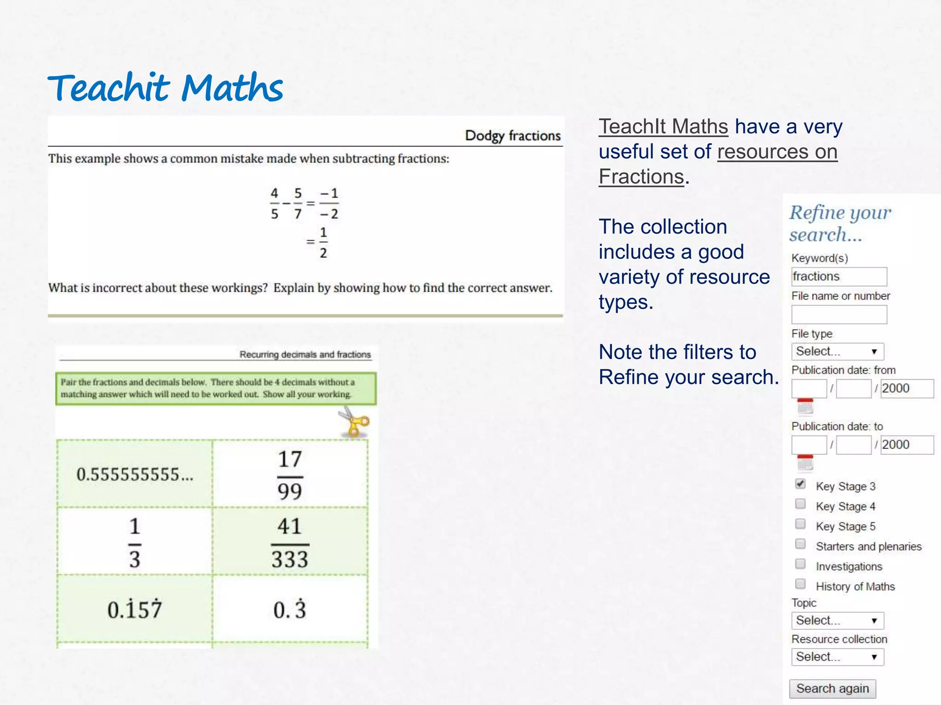The width and height of the screenshot is (941, 705).
Task: Click the File name or number field
Action: 839,314
